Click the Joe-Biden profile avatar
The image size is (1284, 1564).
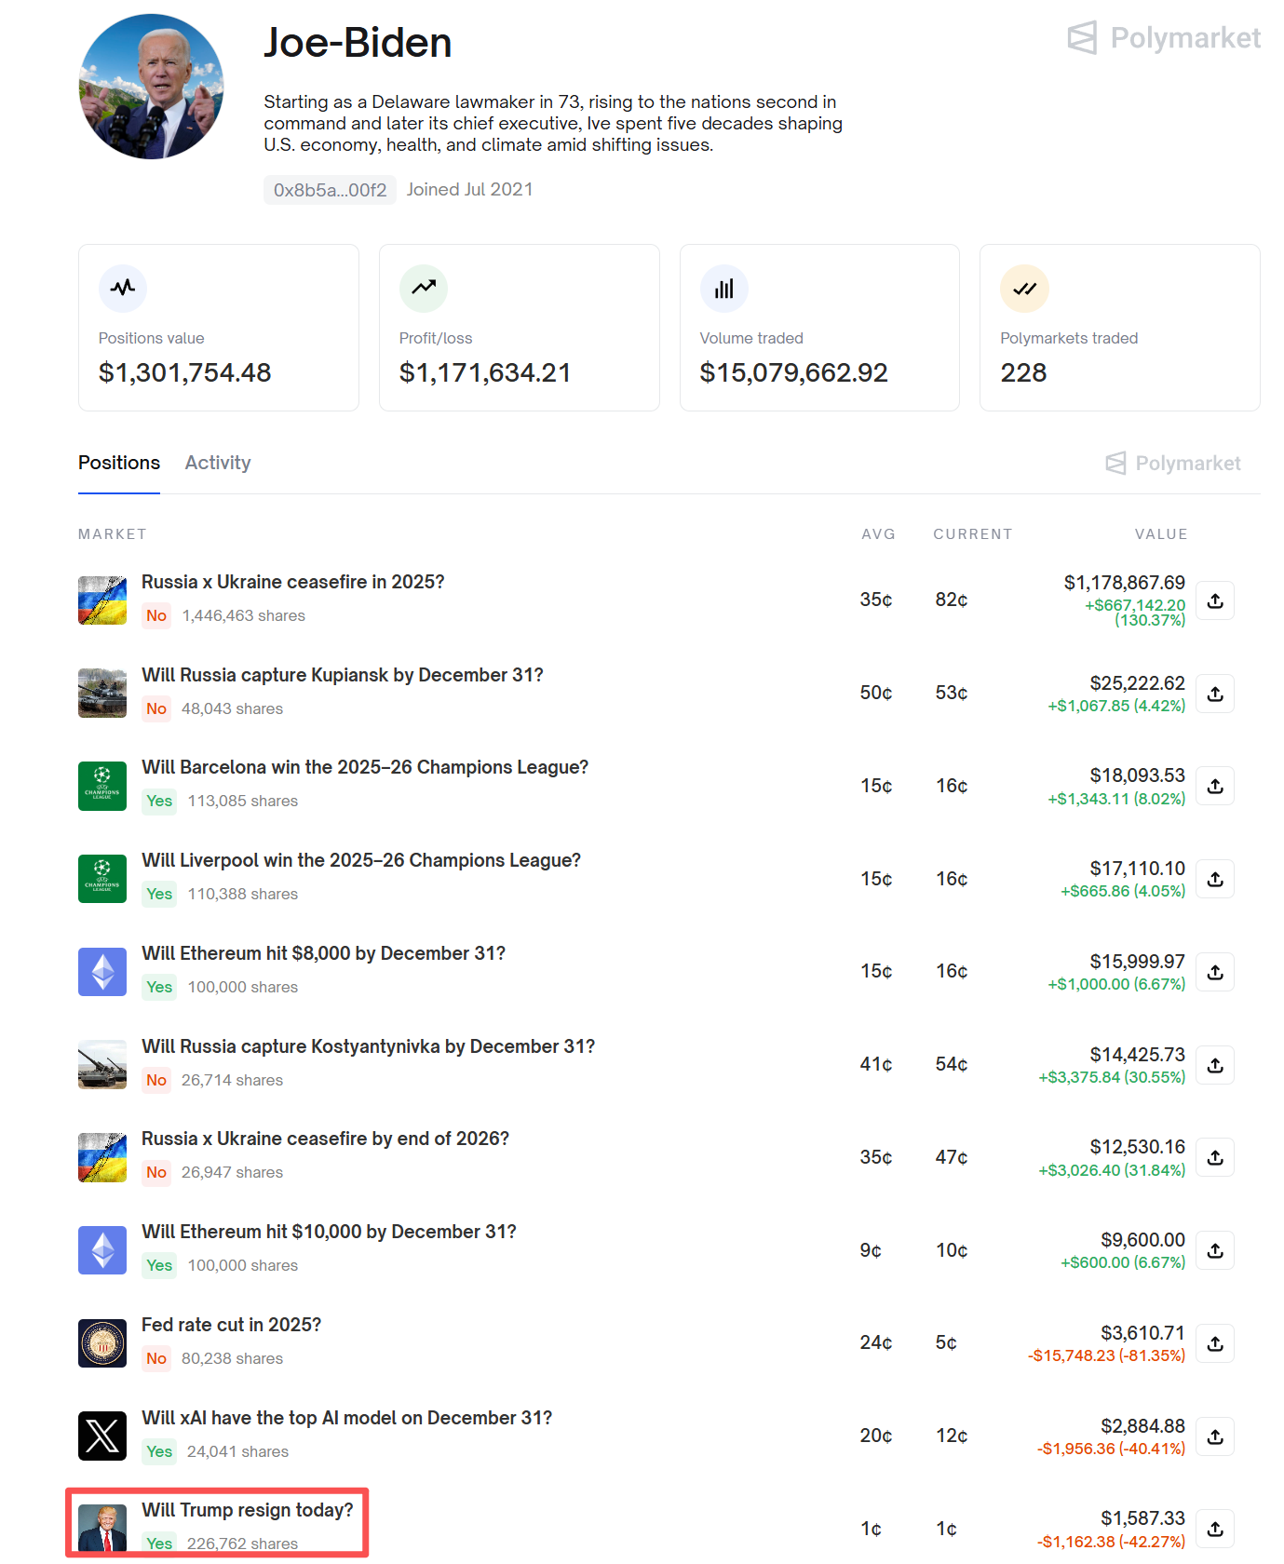click(152, 87)
